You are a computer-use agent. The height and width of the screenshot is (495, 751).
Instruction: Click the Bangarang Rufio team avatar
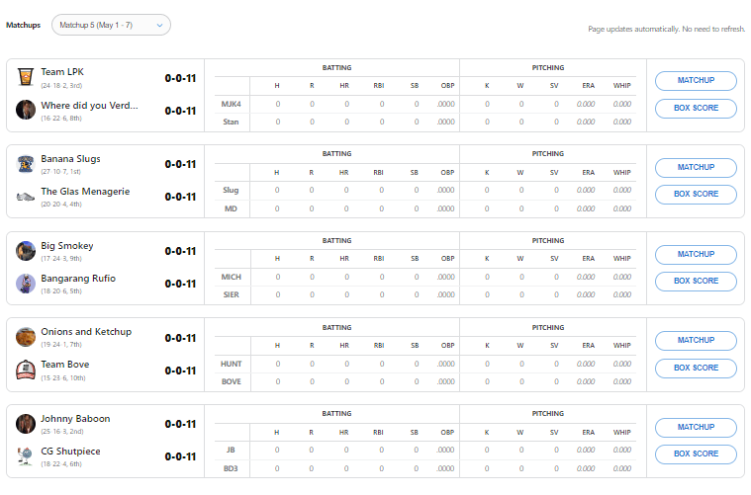[26, 284]
